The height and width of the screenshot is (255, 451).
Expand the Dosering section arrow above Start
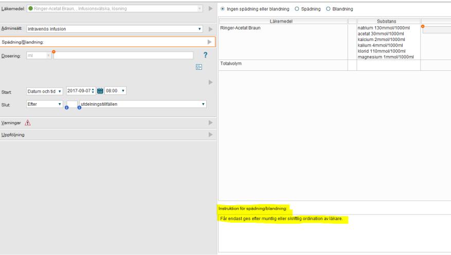coord(210,82)
